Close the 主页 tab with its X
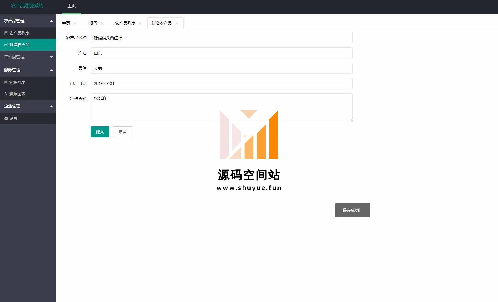498x302 pixels. click(75, 23)
